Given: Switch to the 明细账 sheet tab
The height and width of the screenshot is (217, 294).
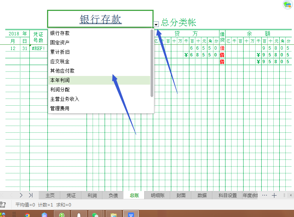Looking at the screenshot, I should [157, 196].
